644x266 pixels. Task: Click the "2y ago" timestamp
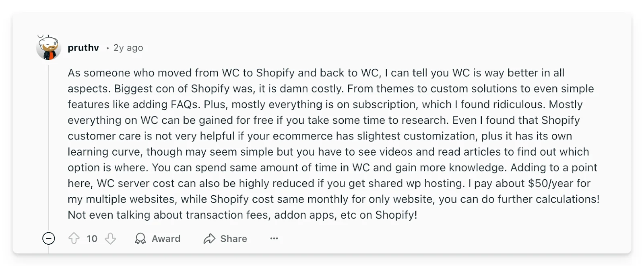coord(128,48)
